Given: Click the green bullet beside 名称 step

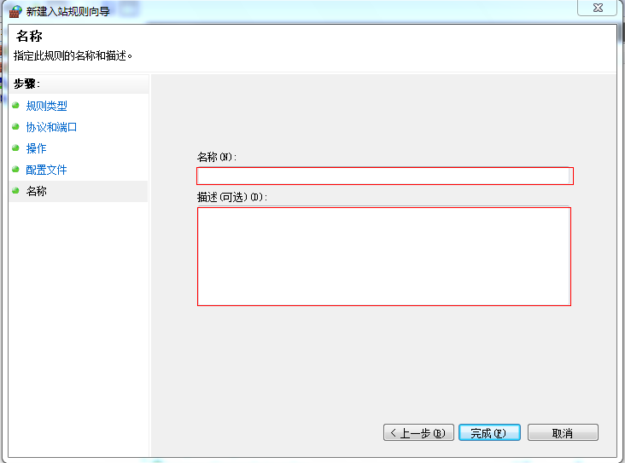Looking at the screenshot, I should [15, 191].
